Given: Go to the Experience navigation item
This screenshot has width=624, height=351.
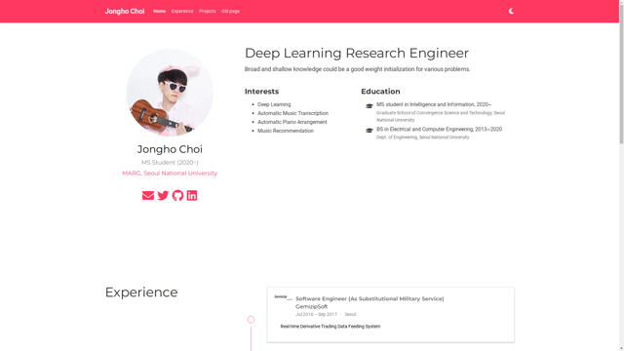Looking at the screenshot, I should coord(182,11).
